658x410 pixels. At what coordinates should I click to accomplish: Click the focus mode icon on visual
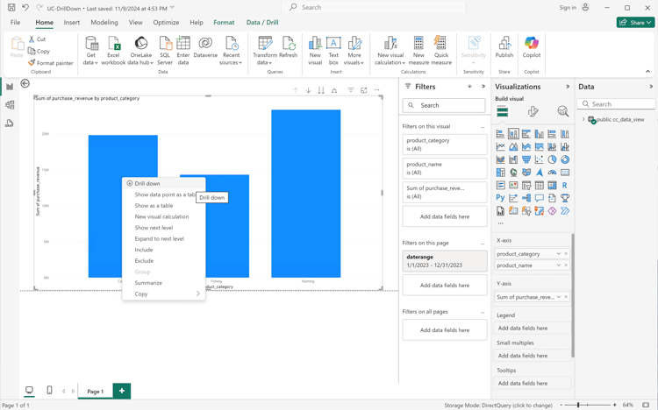(364, 90)
